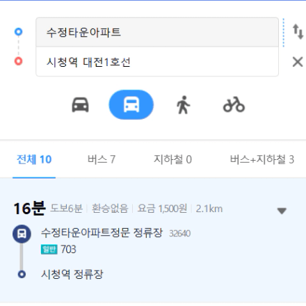Click the blue origin marker circle

(18, 31)
